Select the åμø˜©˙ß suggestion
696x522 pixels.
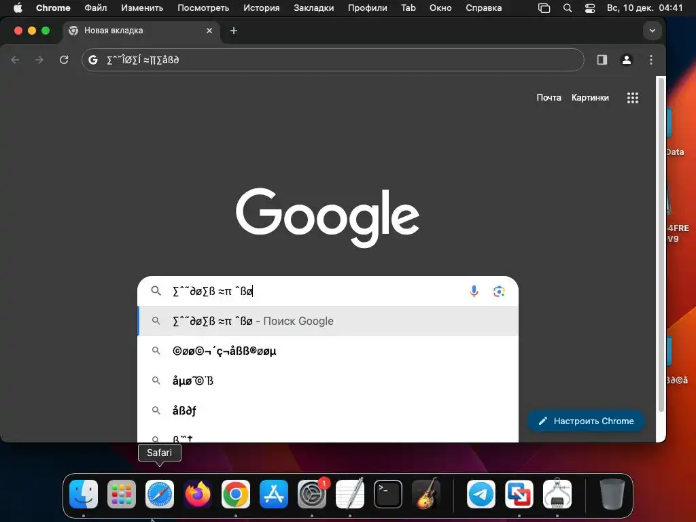coord(328,381)
